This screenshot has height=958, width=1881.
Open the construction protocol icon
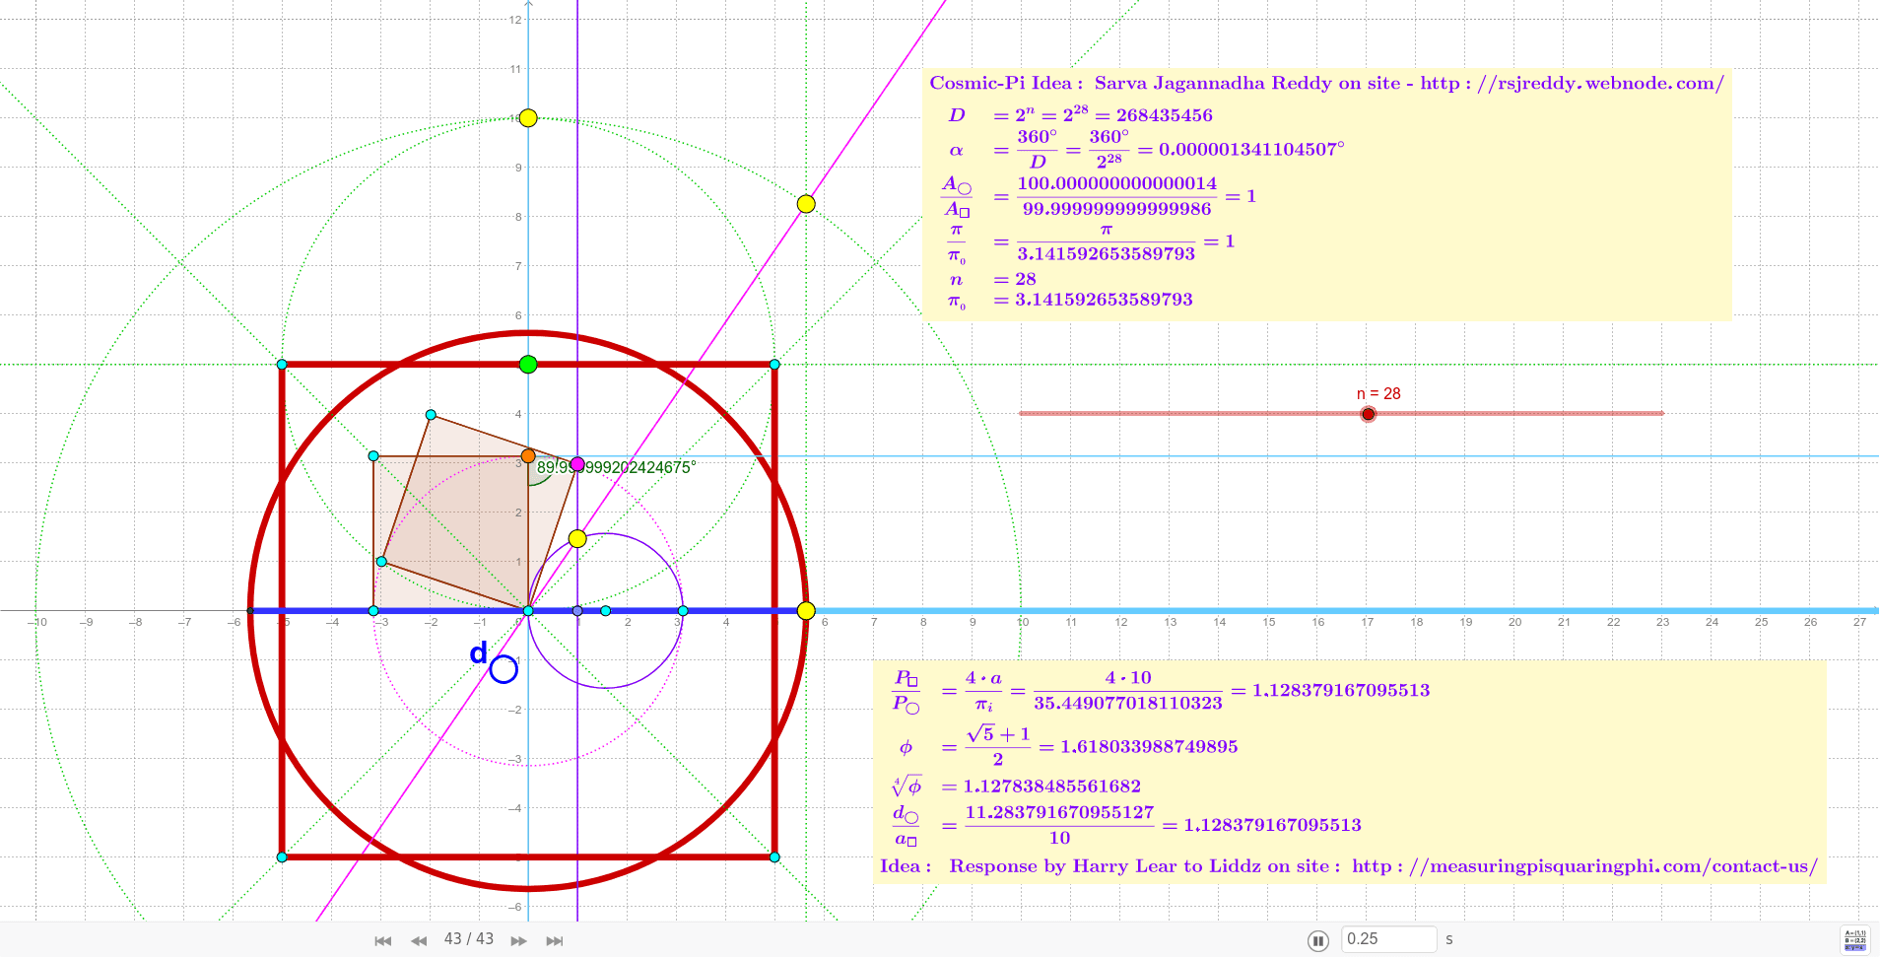click(1855, 940)
